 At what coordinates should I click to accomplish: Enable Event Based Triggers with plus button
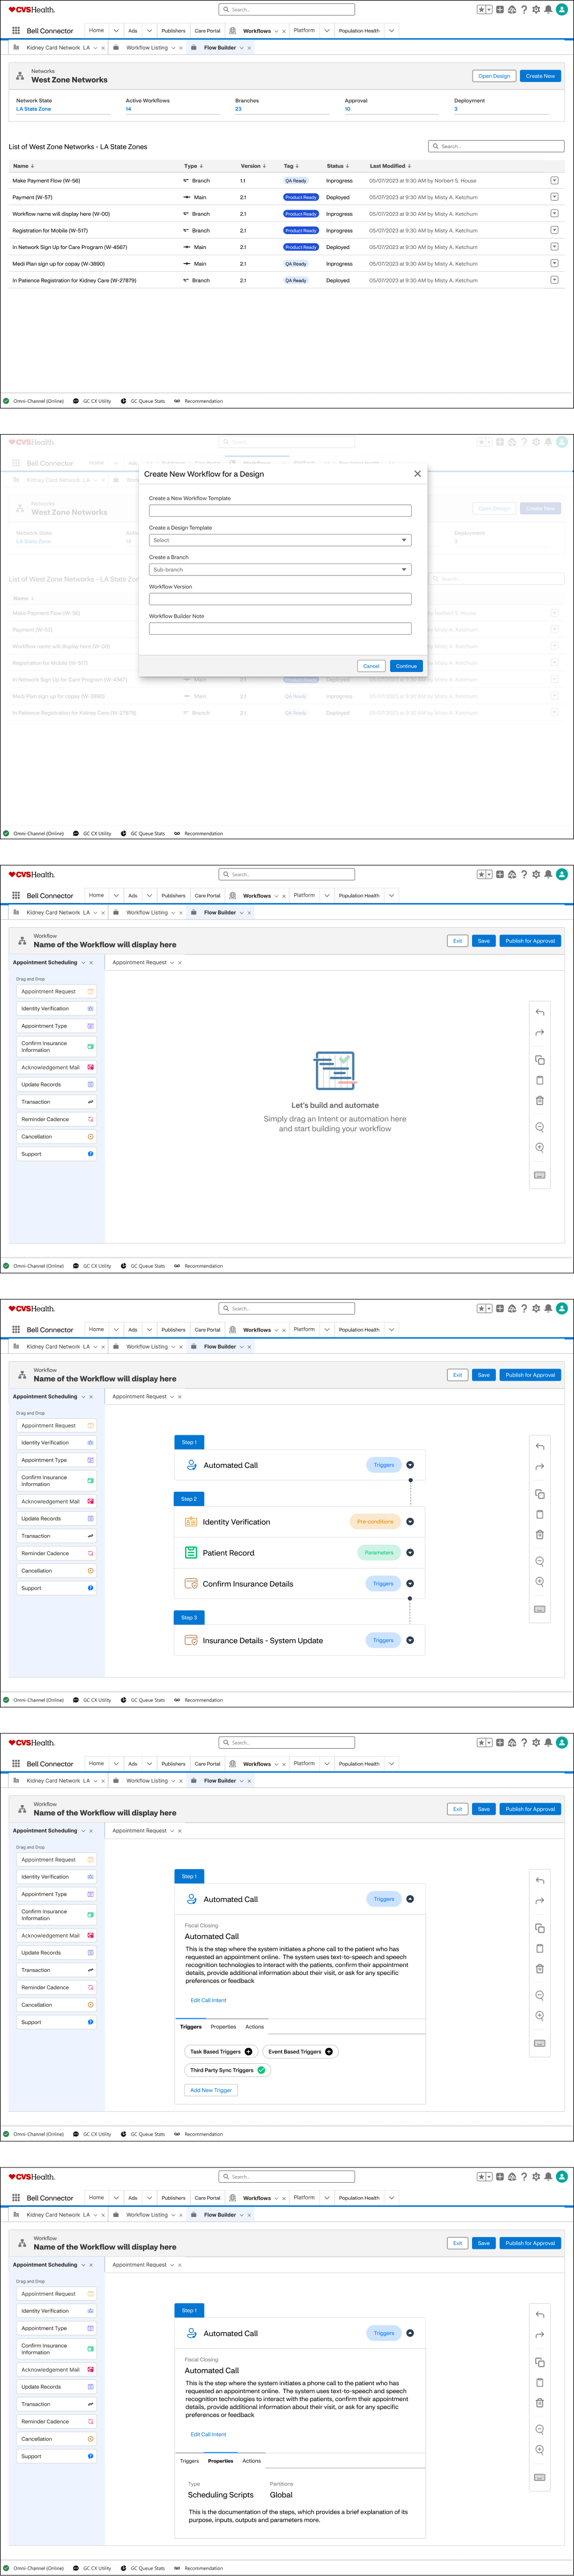(329, 2051)
